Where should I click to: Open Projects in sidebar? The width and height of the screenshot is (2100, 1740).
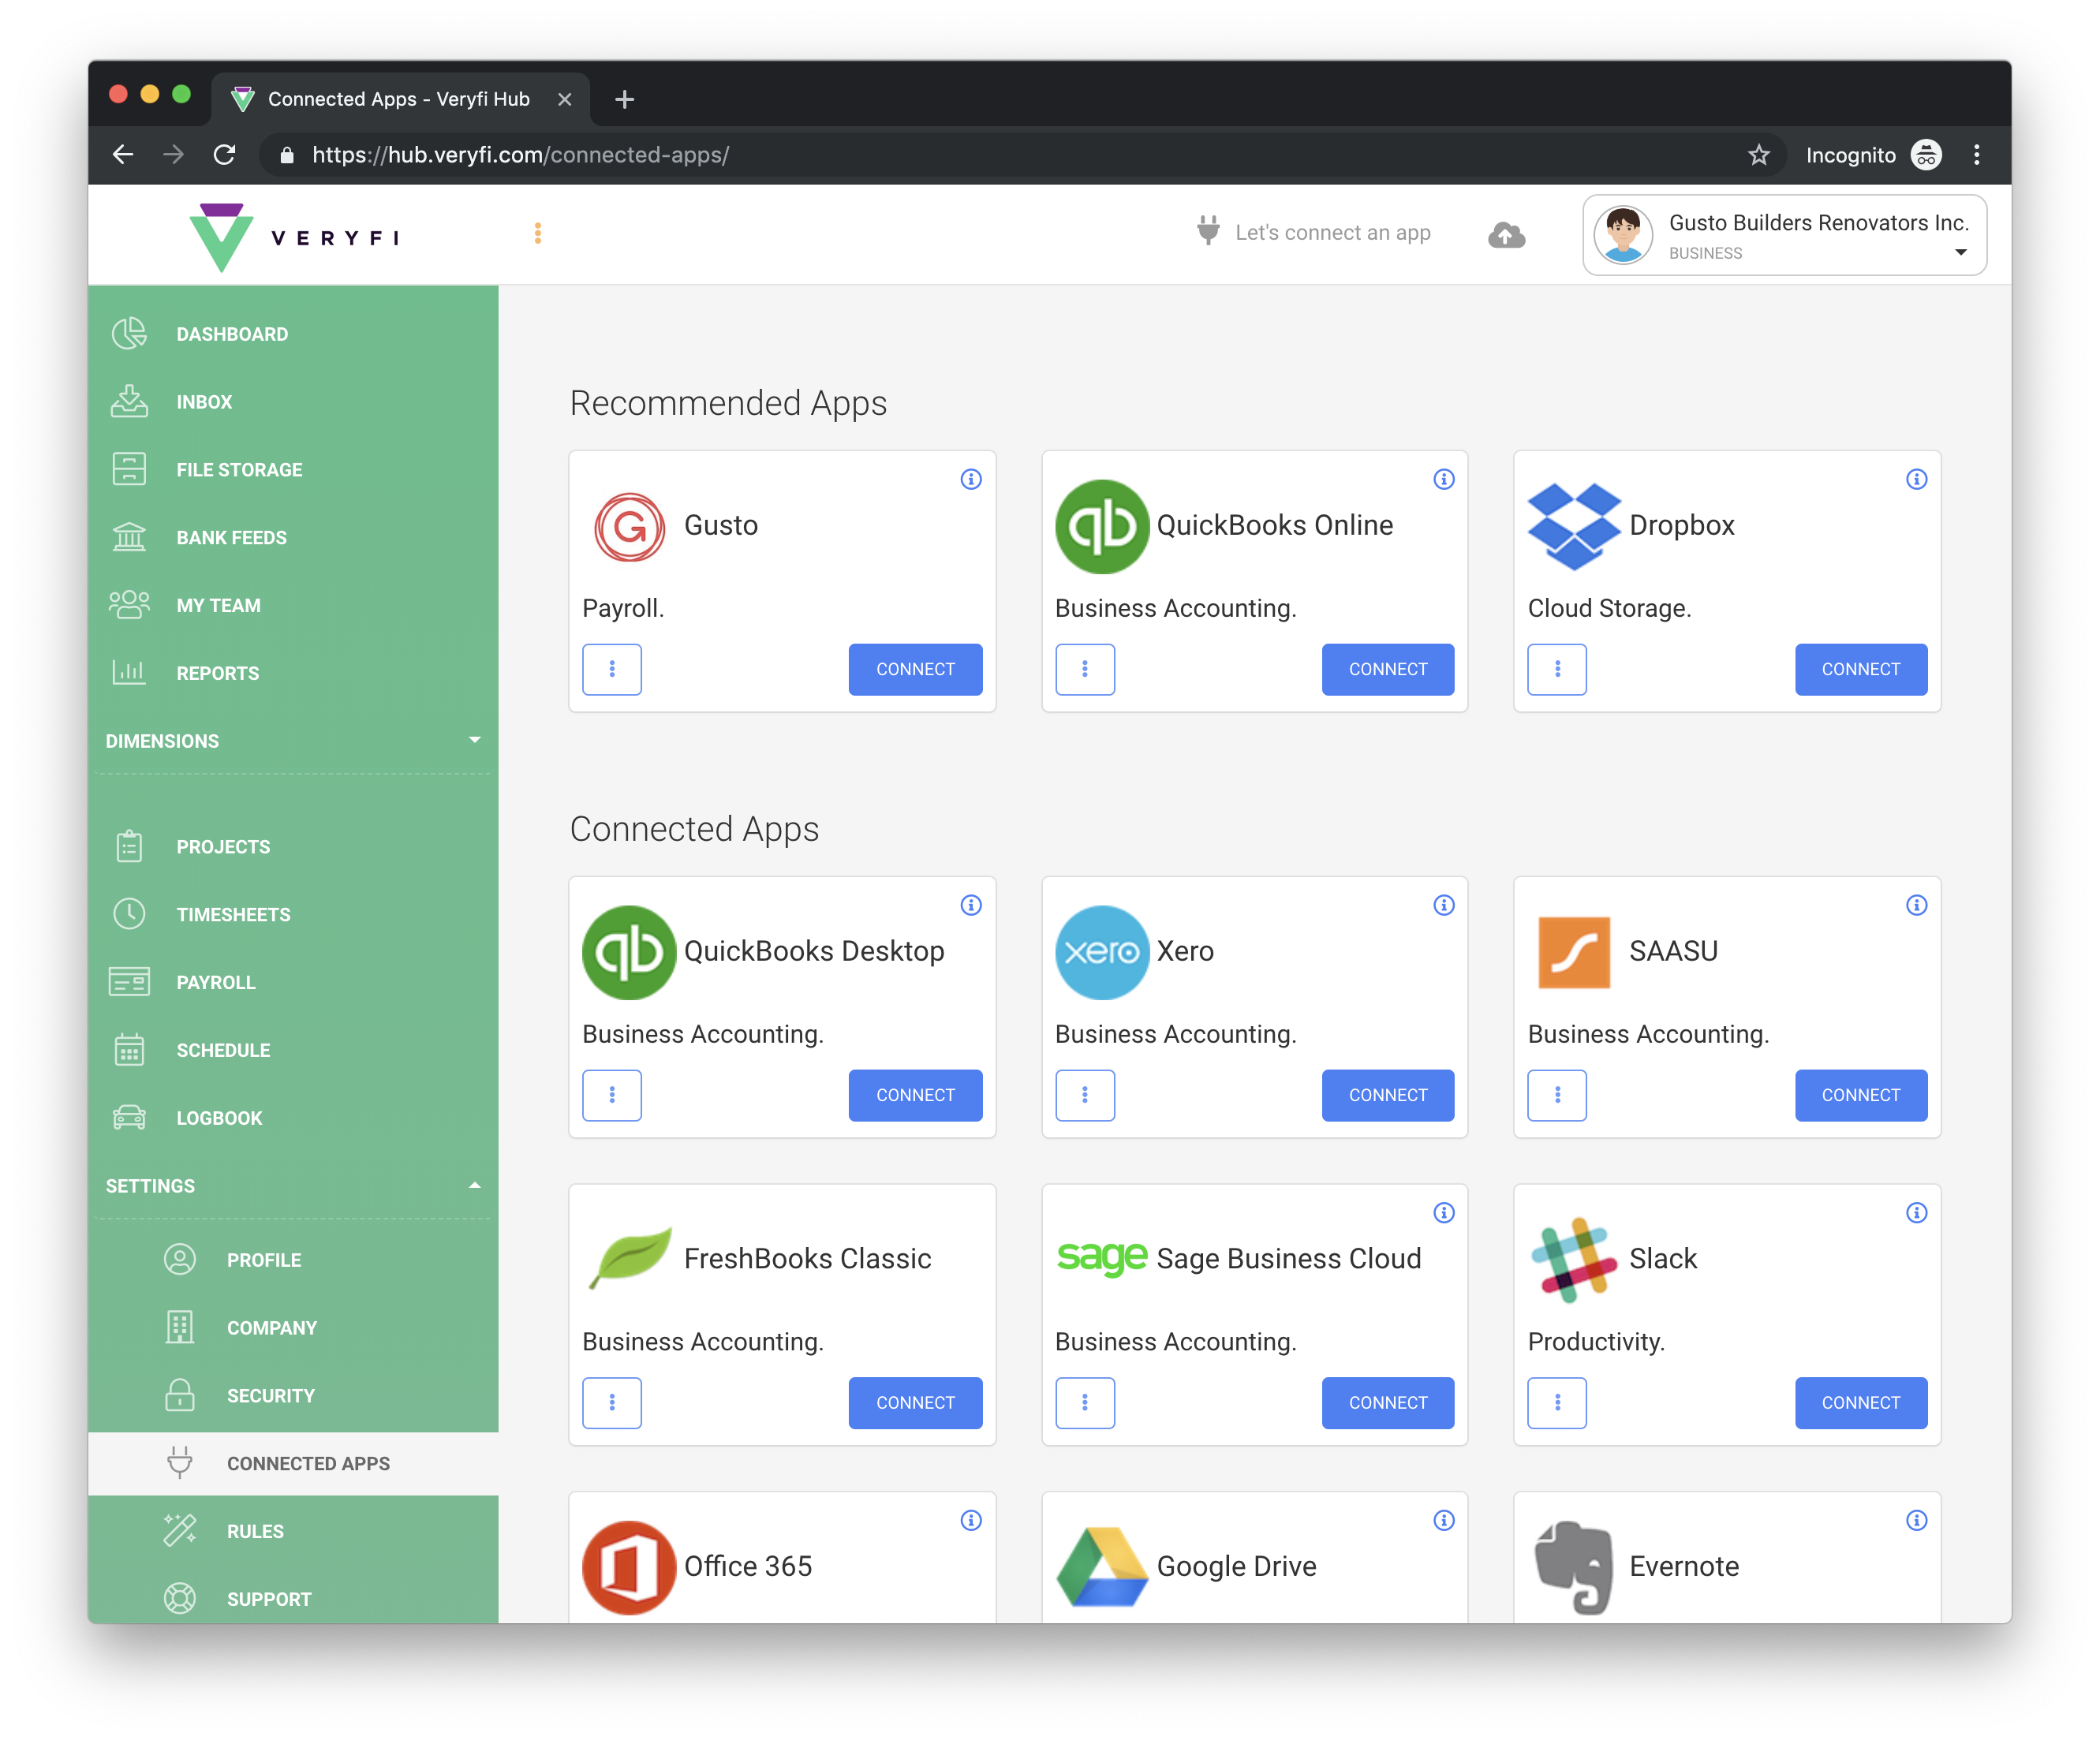(292, 847)
